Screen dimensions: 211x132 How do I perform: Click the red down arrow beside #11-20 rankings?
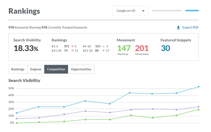[72, 51]
